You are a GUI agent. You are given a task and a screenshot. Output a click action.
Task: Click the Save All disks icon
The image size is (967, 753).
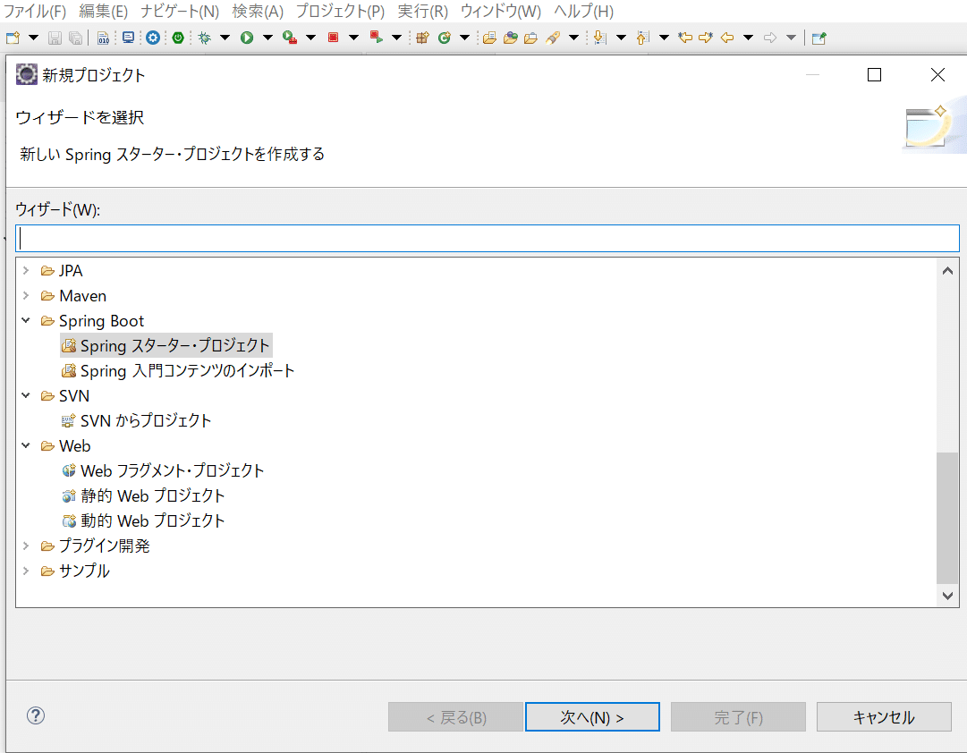[x=75, y=38]
